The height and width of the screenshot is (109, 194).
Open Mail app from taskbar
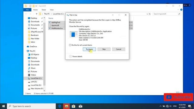point(80,106)
